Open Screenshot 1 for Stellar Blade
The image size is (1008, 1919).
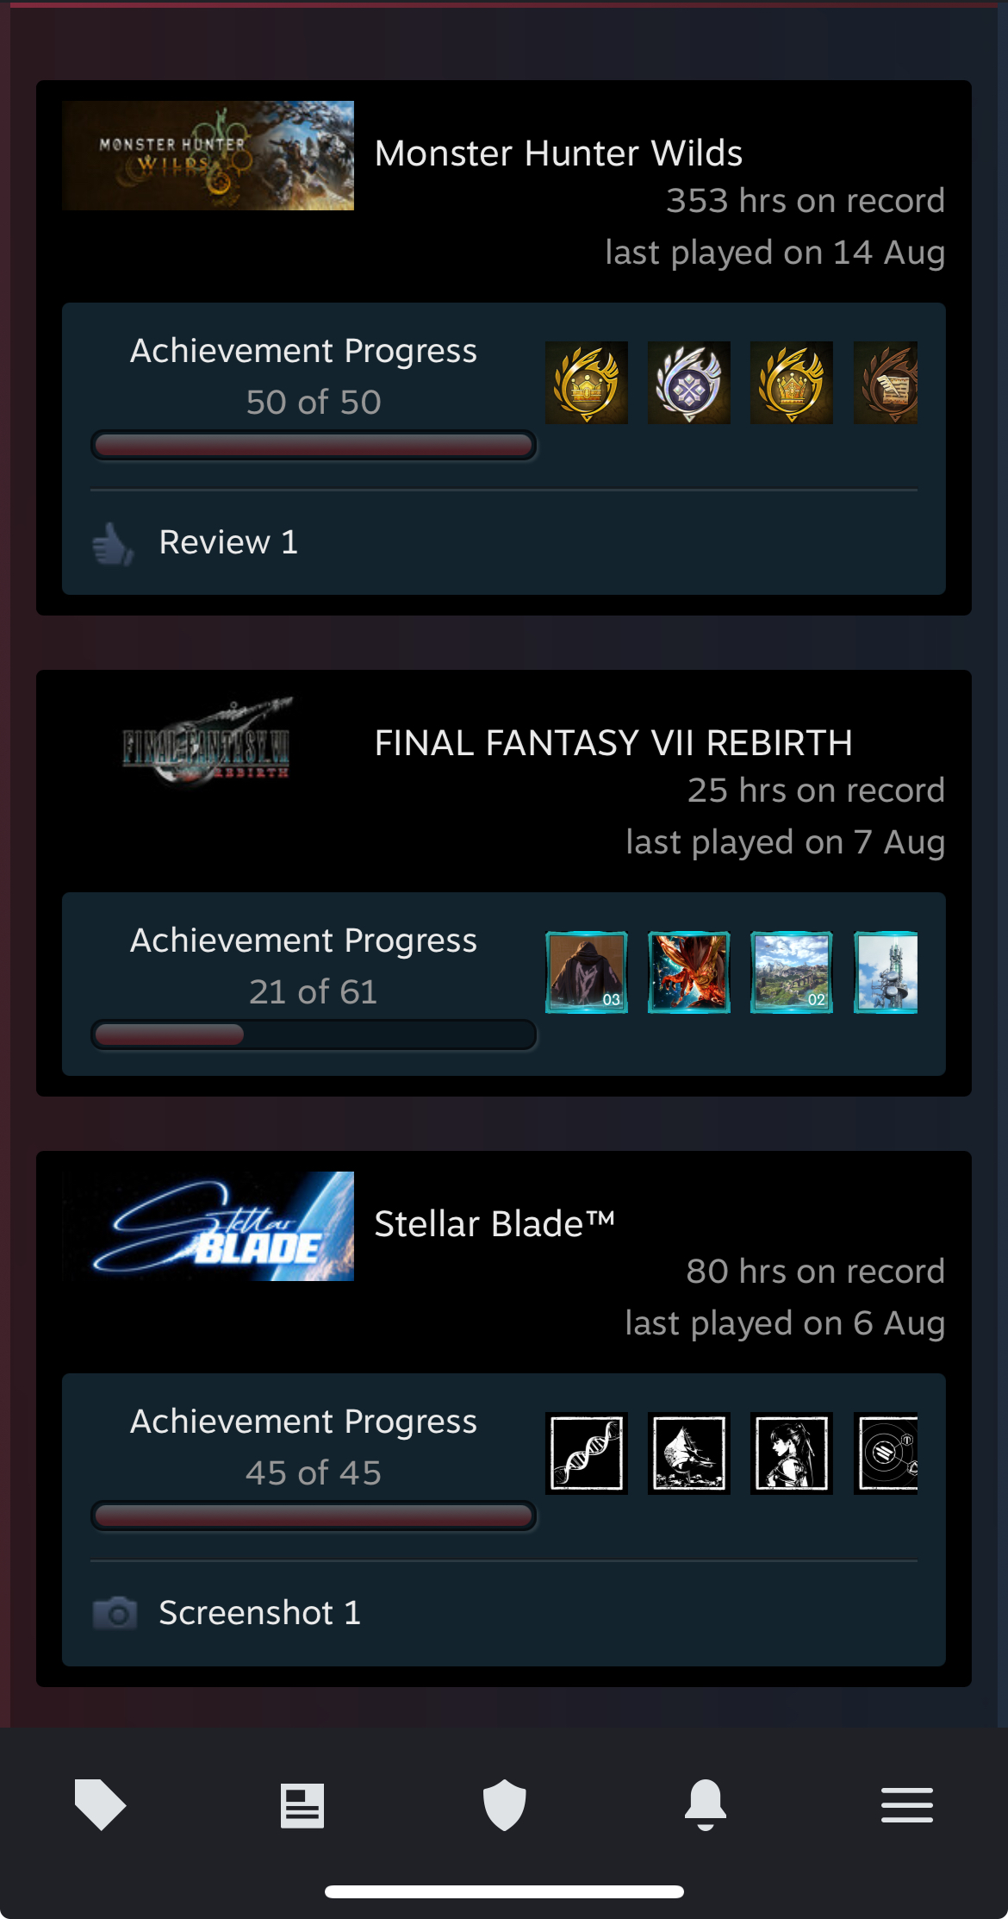pos(260,1613)
